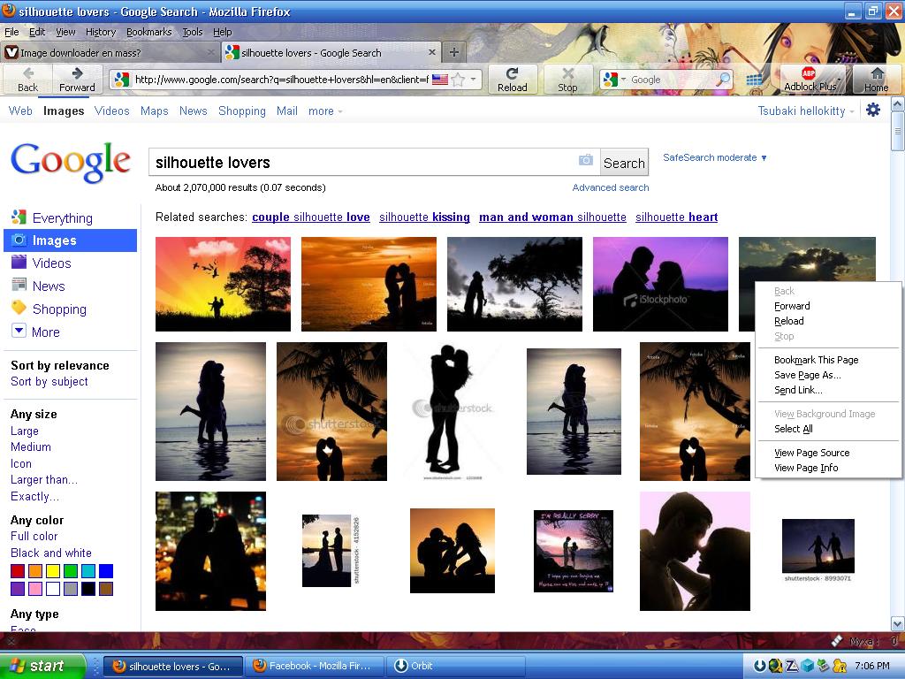Image resolution: width=905 pixels, height=679 pixels.
Task: Expand the Adblock Plus dropdown arrow
Action: pos(840,80)
